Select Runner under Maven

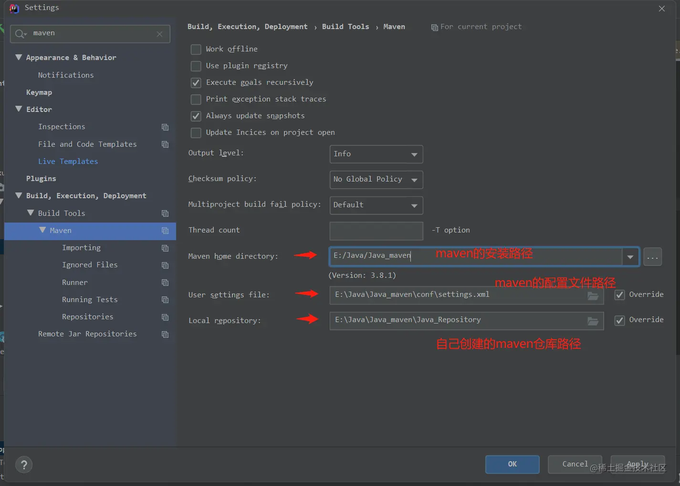point(75,283)
